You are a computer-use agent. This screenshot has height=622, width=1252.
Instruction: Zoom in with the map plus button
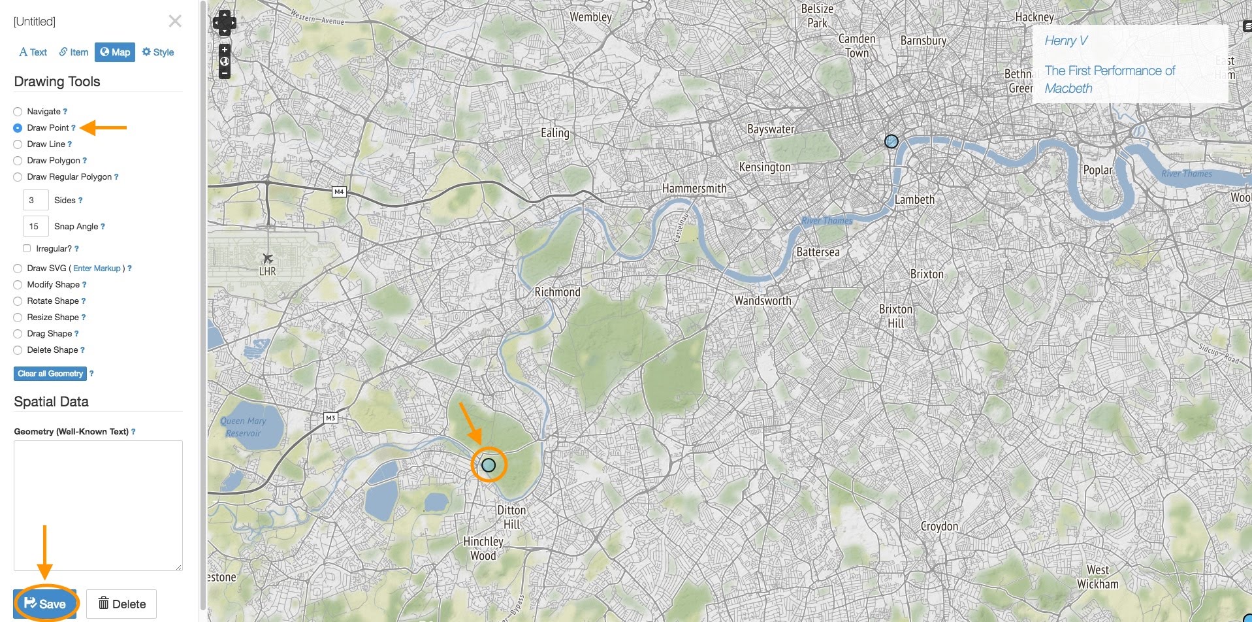point(225,50)
